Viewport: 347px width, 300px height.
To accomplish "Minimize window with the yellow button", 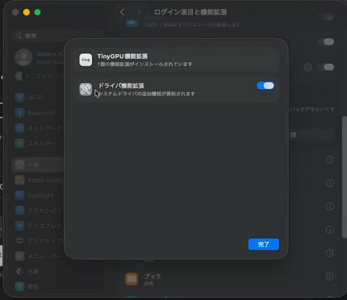I will click(x=26, y=12).
